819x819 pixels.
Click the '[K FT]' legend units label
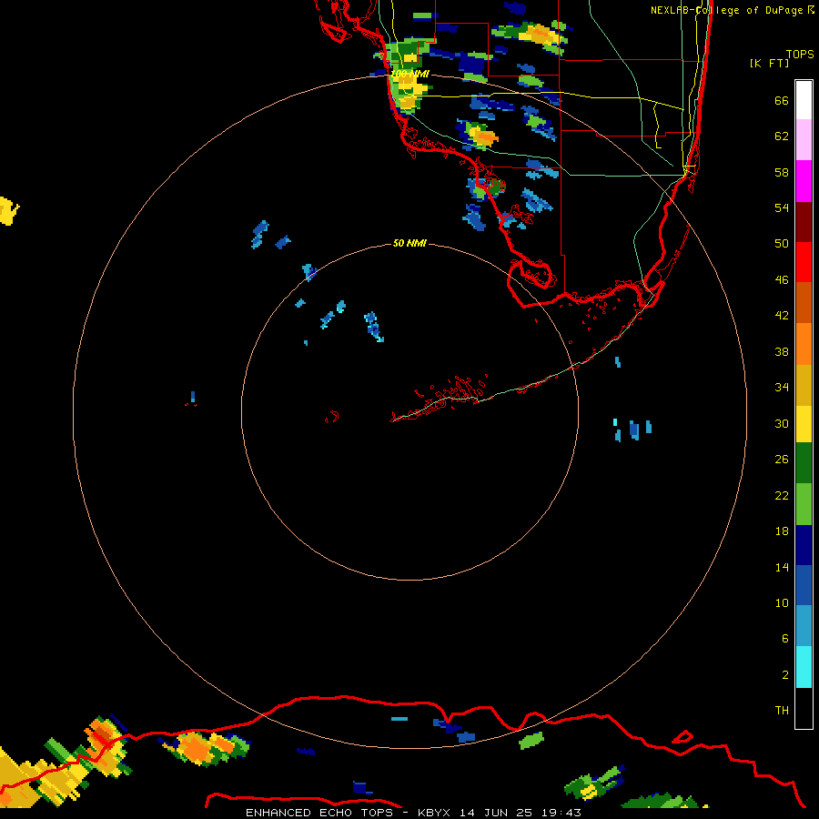coord(770,63)
